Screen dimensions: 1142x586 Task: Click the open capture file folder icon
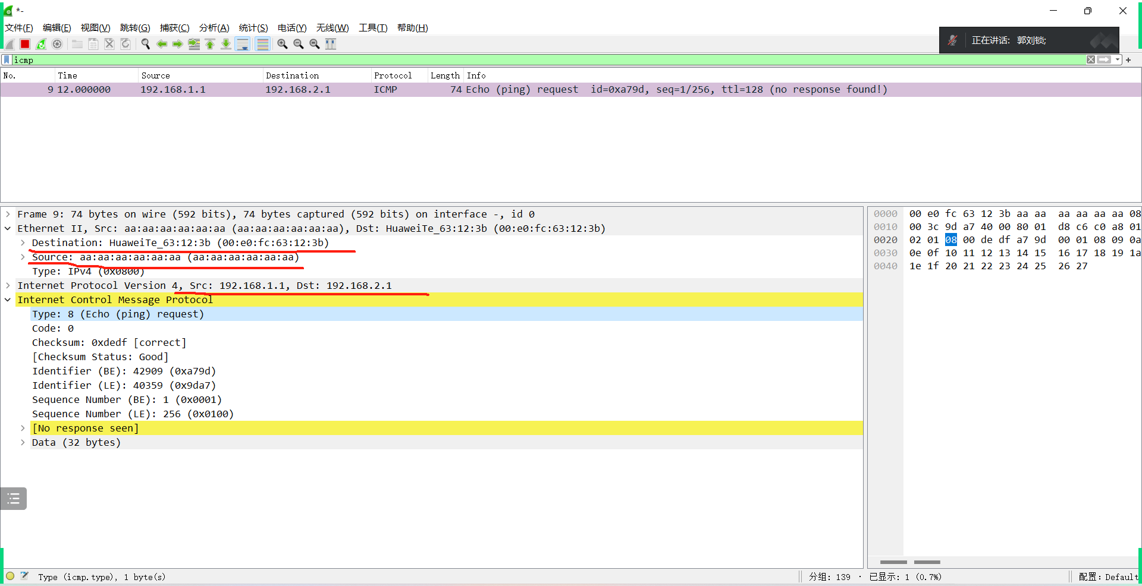[x=77, y=44]
